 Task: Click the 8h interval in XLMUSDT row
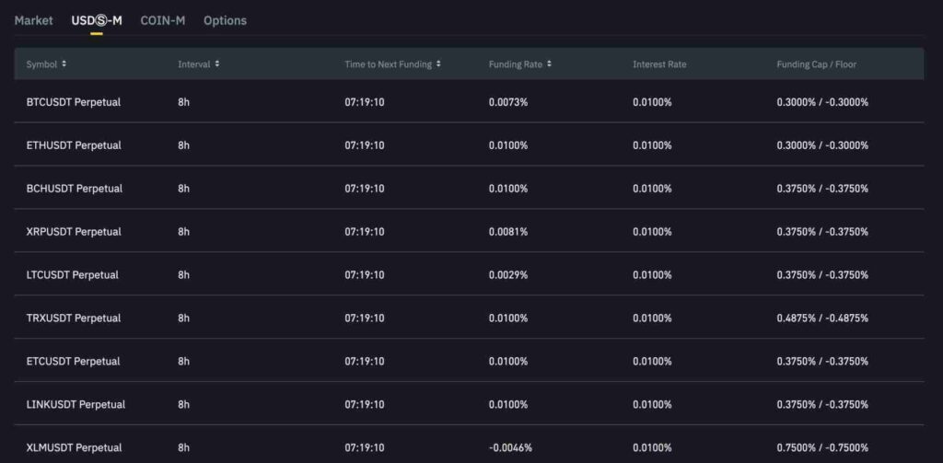pyautogui.click(x=183, y=448)
